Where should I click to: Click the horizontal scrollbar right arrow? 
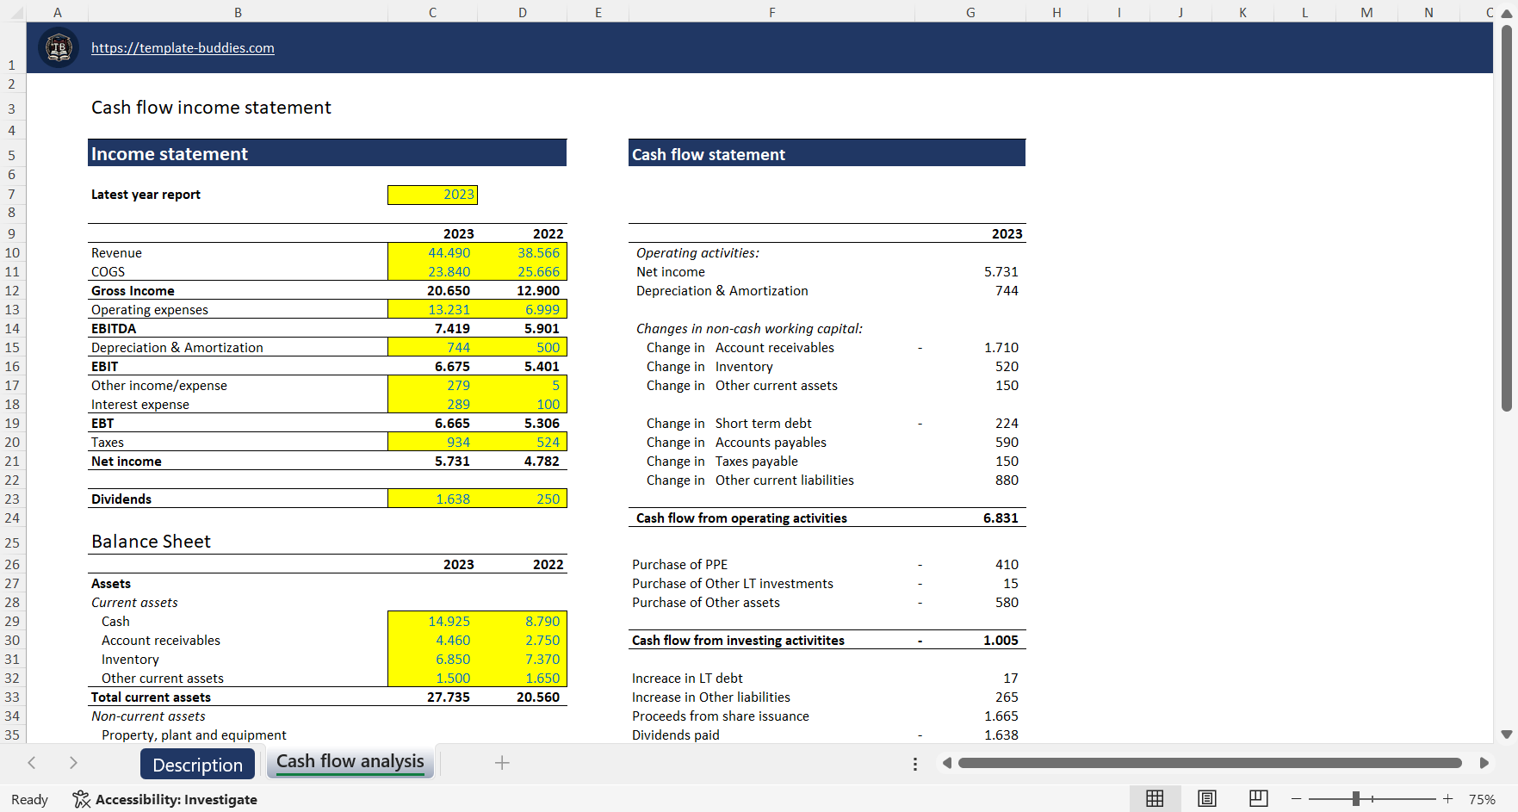[1484, 762]
